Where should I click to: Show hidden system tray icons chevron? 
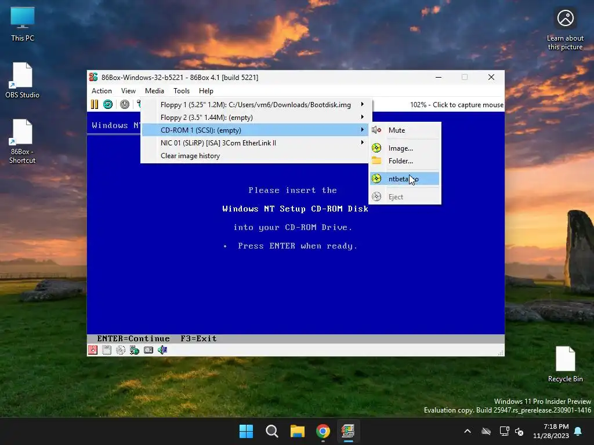coord(468,431)
